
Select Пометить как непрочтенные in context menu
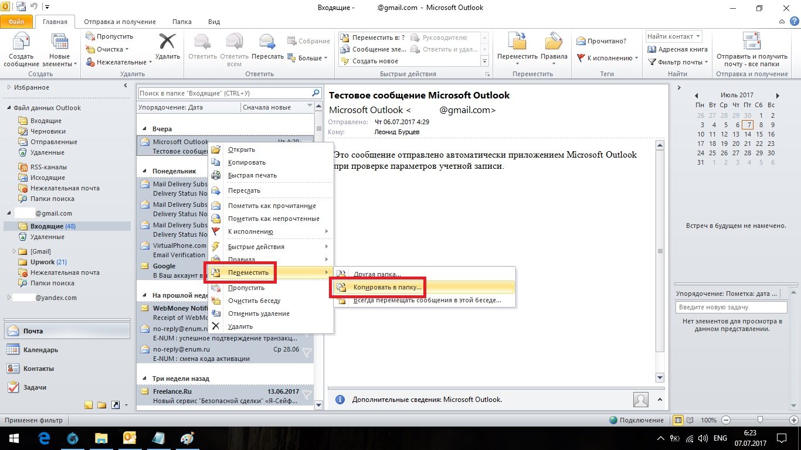pos(271,219)
